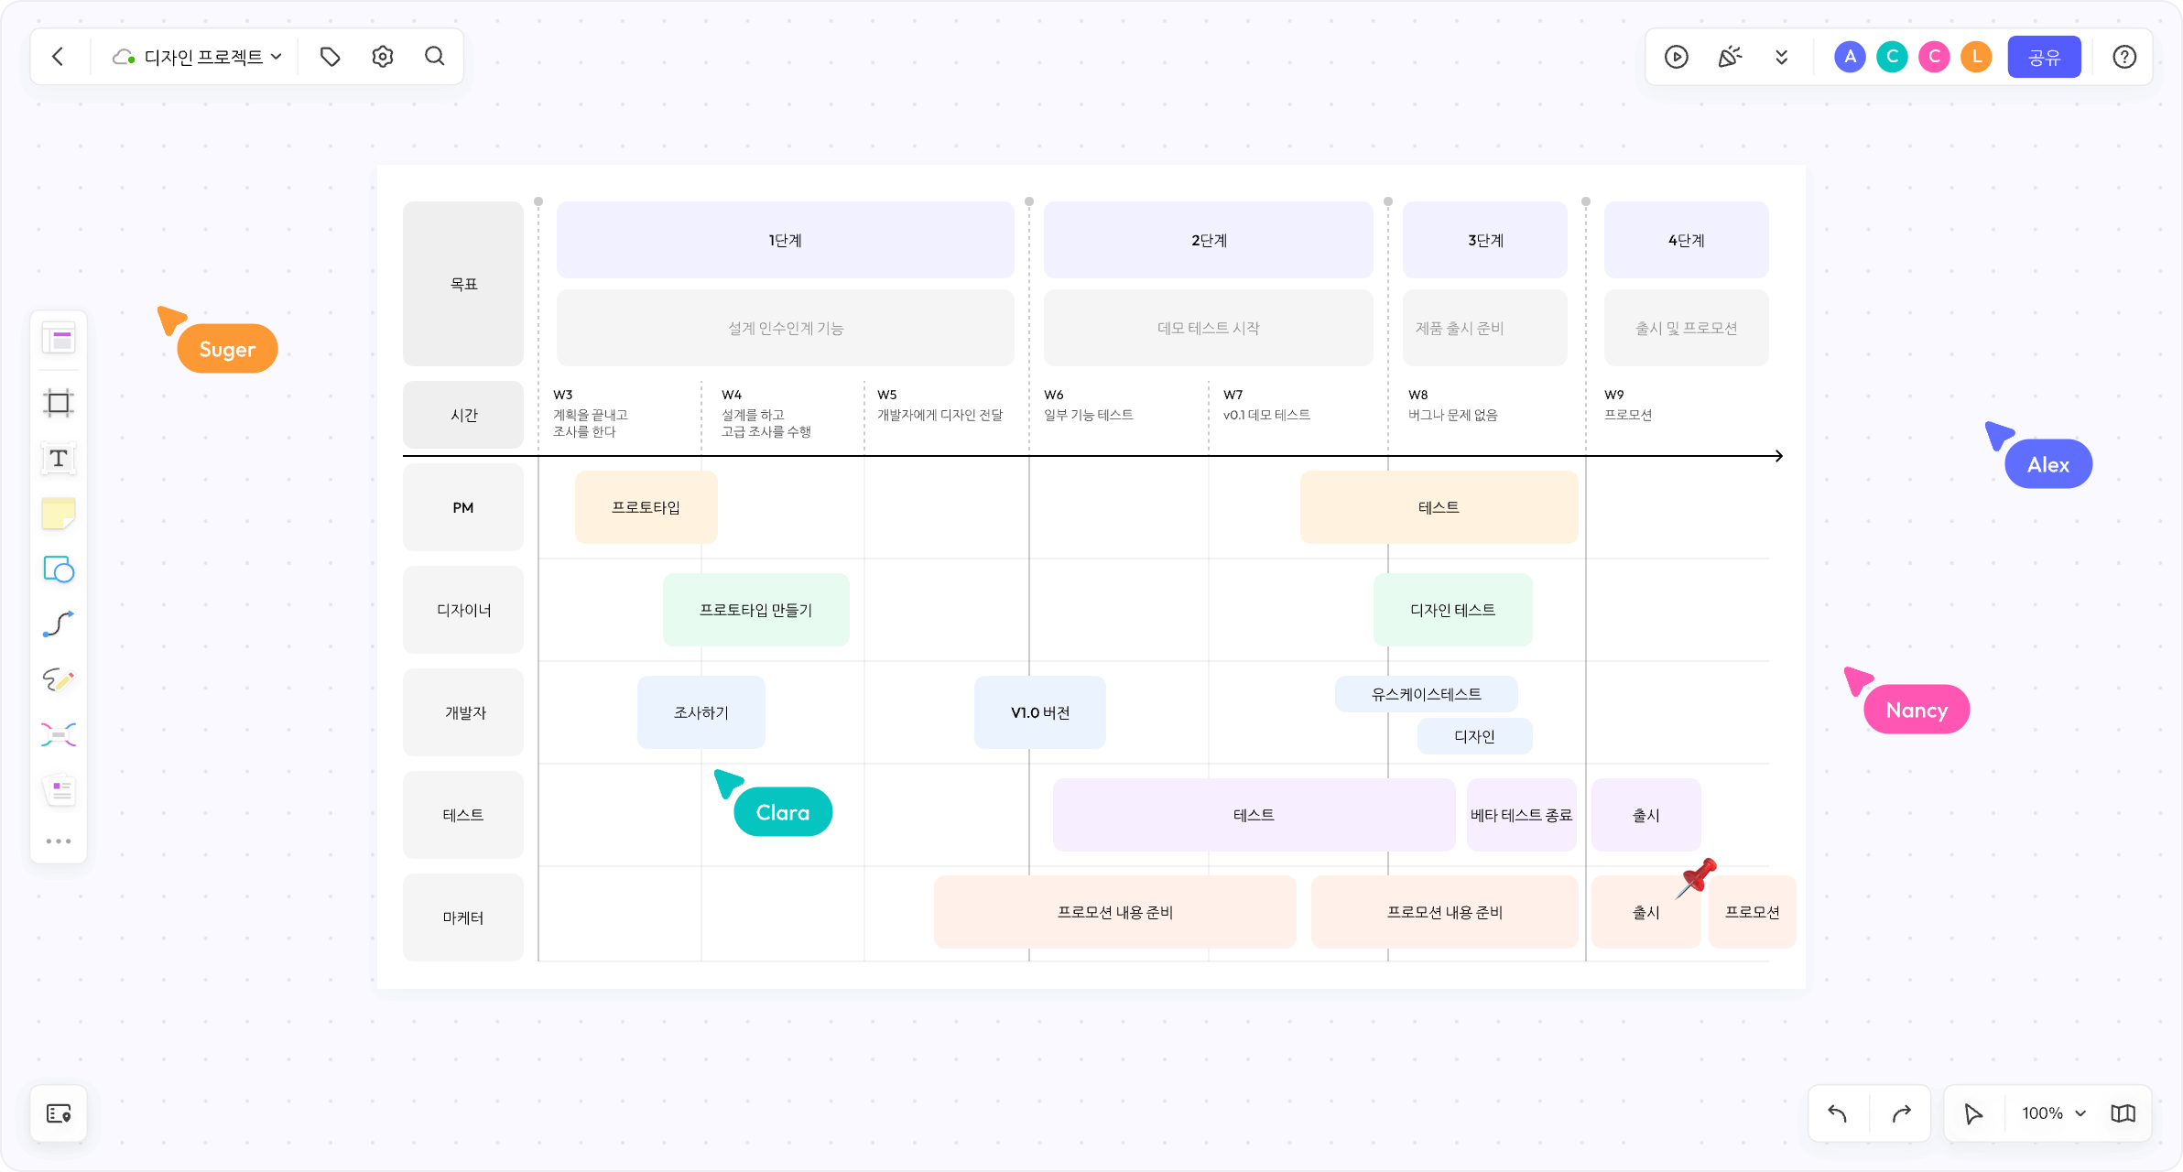
Task: Click the 공유 share button
Action: (2045, 57)
